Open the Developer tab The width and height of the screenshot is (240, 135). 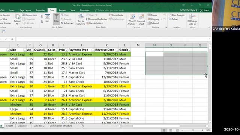pos(85,10)
